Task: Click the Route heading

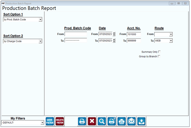Action: pyautogui.click(x=159, y=28)
